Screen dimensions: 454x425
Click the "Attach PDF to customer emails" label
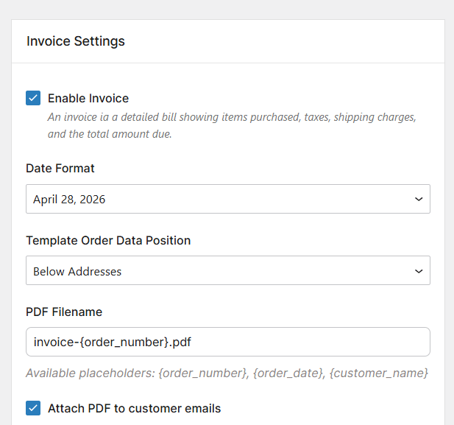point(134,408)
